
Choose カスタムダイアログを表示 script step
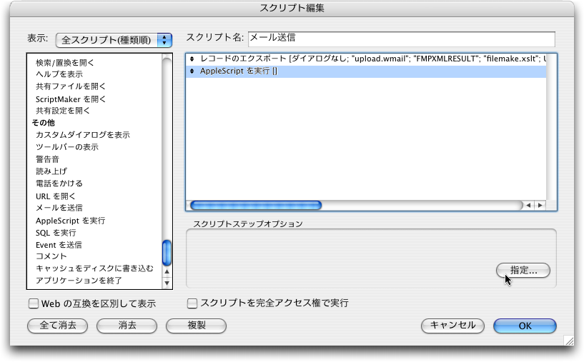pos(82,135)
